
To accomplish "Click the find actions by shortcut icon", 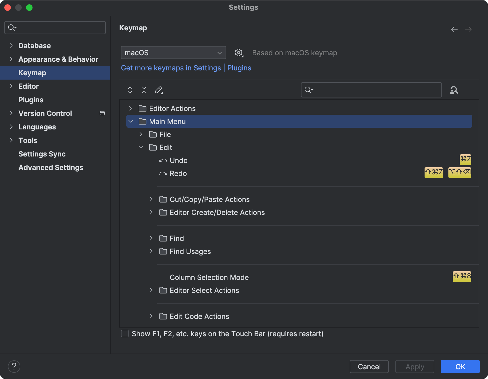I will [454, 90].
